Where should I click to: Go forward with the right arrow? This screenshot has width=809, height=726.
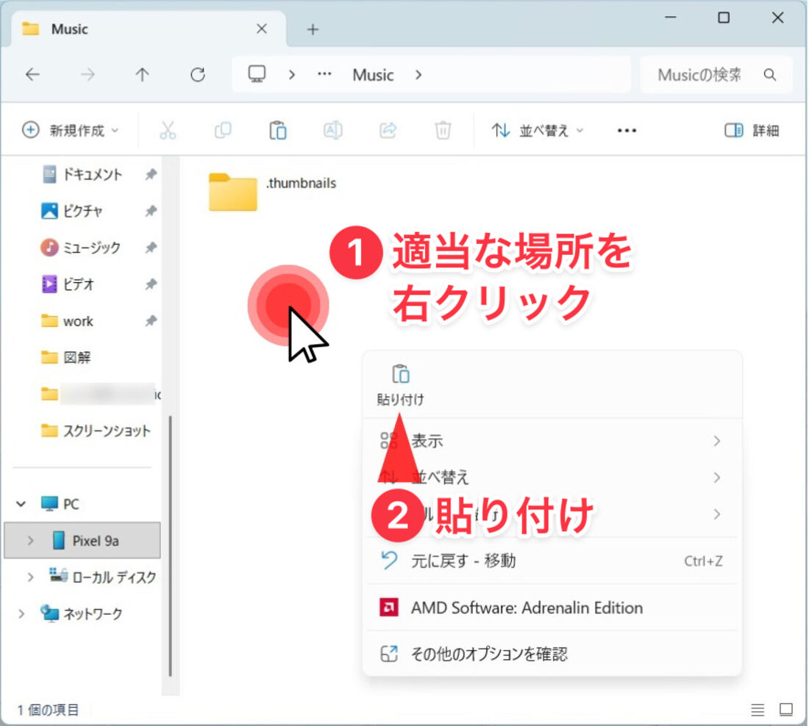88,75
